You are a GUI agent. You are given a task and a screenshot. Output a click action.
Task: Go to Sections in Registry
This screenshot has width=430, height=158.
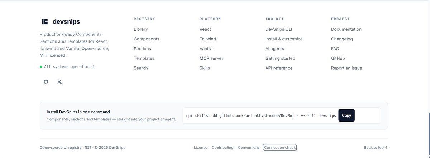pos(143,49)
